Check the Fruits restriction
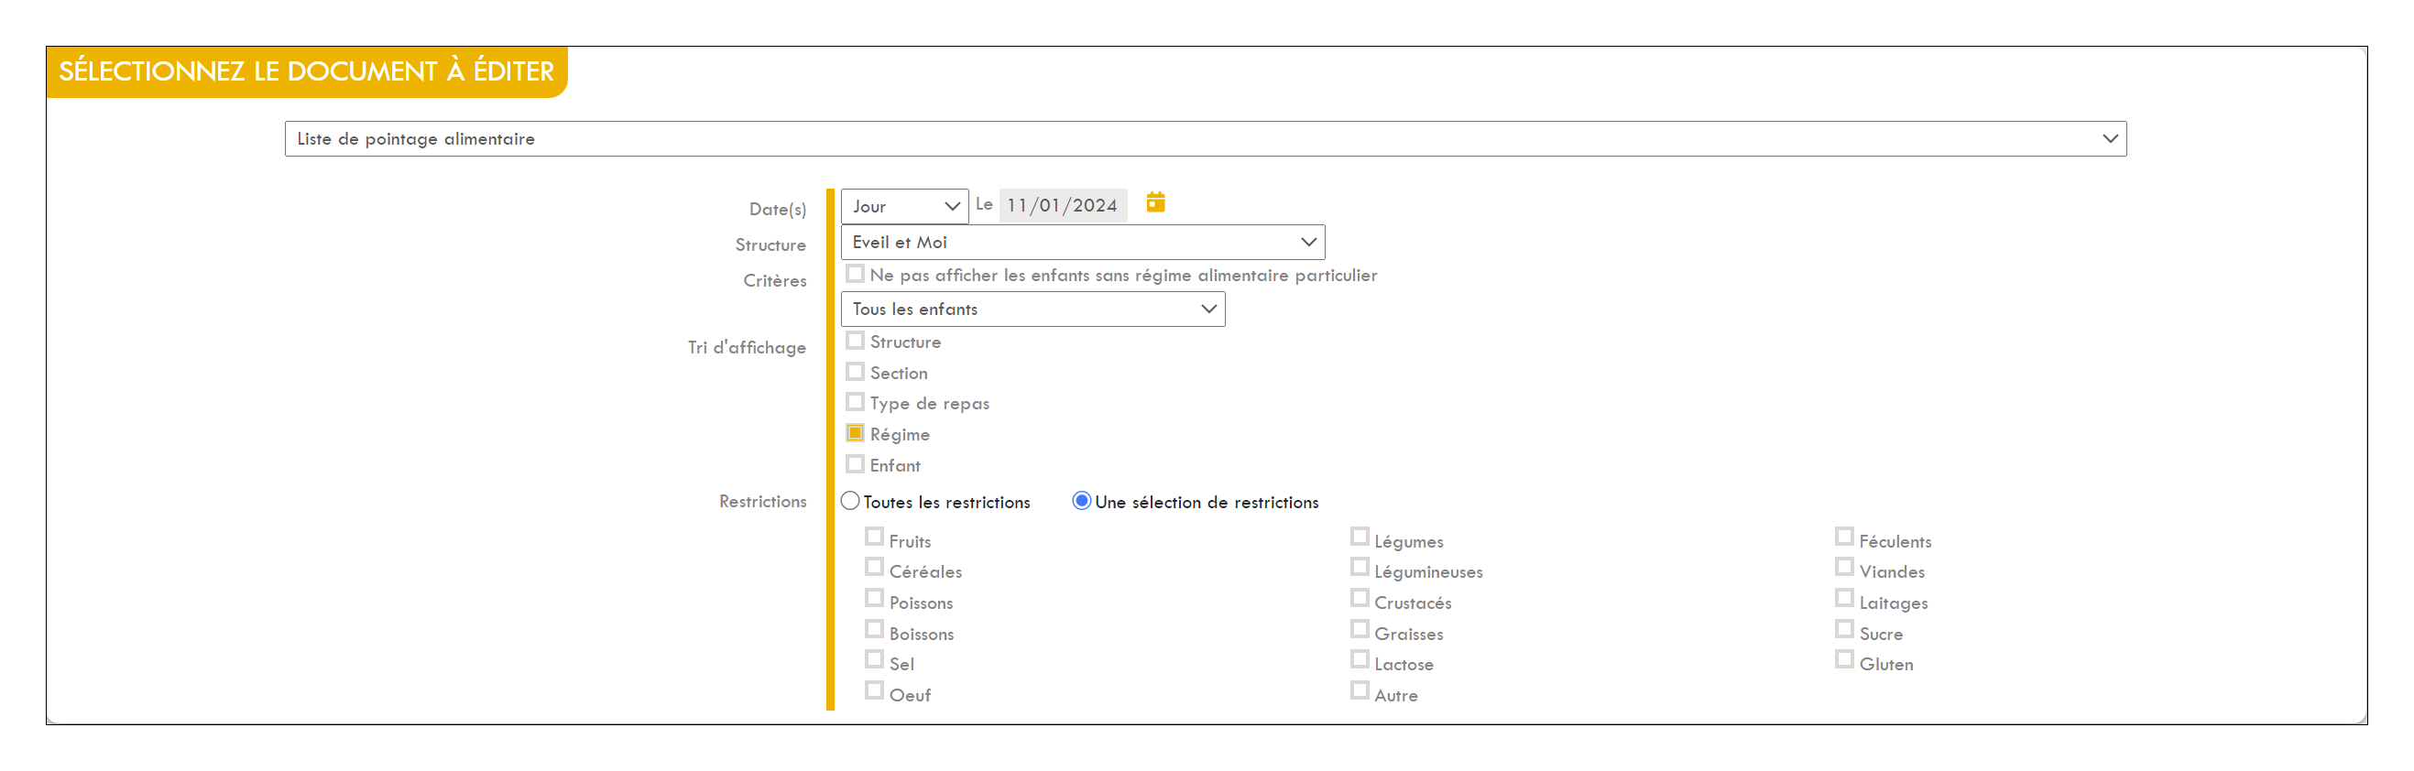2414x771 pixels. point(874,537)
